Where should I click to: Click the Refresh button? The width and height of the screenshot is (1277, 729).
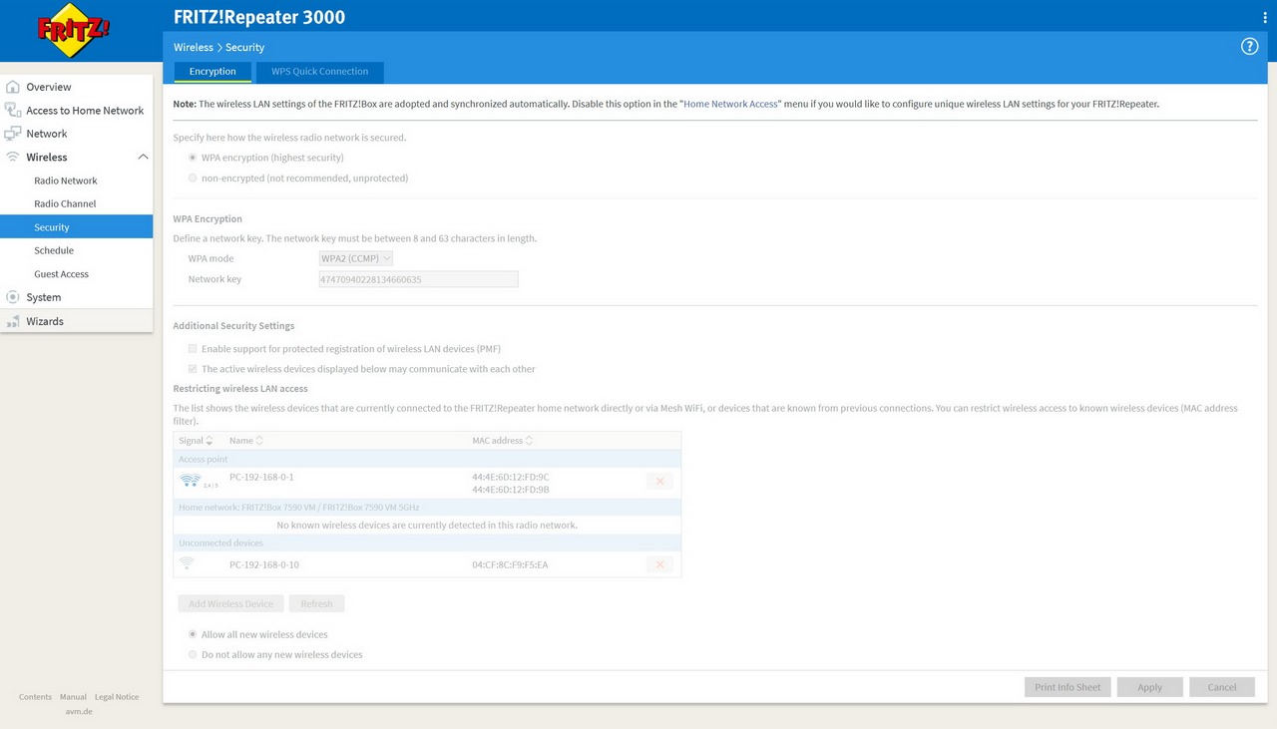[316, 603]
